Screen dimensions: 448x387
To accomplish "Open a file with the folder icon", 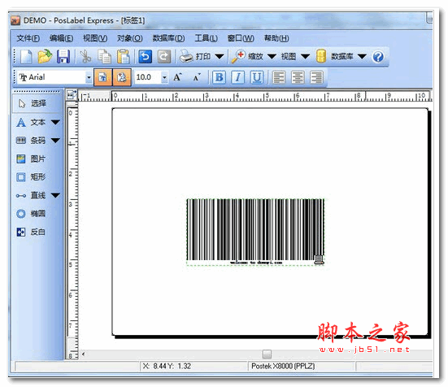I will click(45, 56).
